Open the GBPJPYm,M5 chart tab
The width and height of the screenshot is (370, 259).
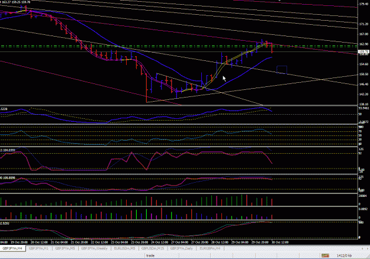[65, 248]
